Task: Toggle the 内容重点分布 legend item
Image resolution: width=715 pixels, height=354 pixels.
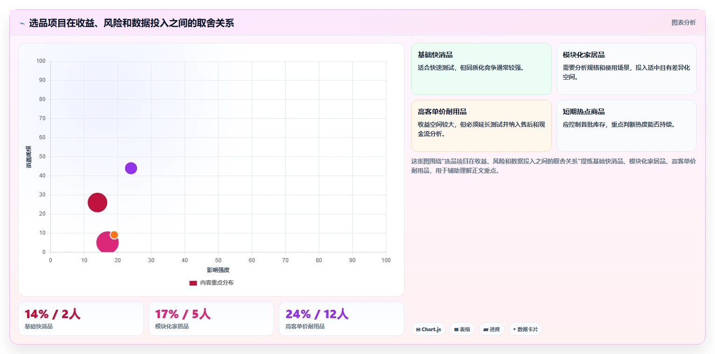Action: [211, 283]
